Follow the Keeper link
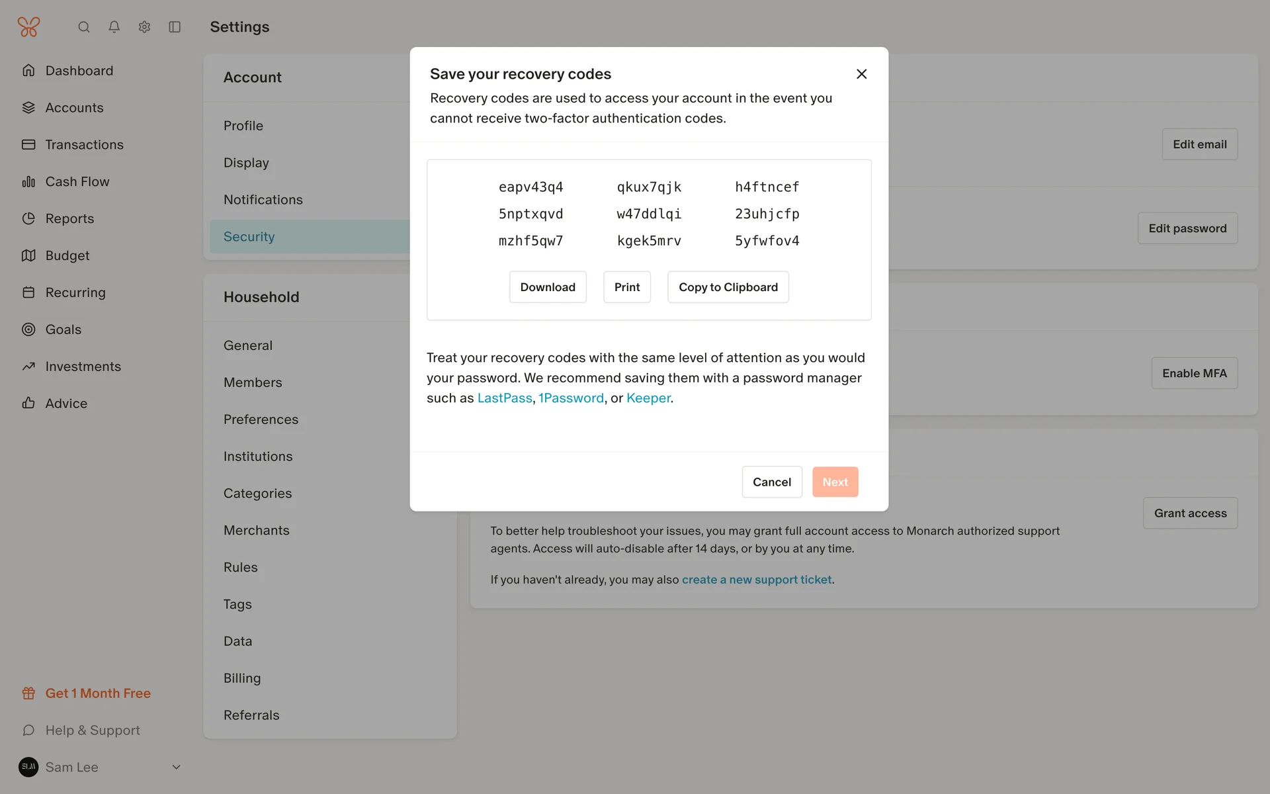 coord(648,398)
